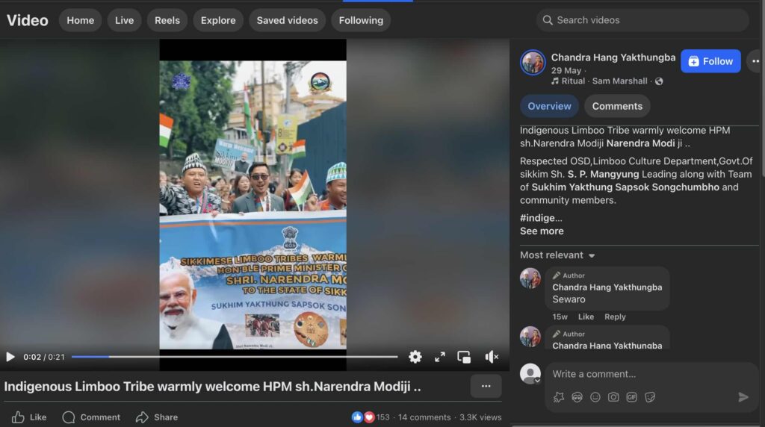Open the Live tab
Image resolution: width=765 pixels, height=427 pixels.
click(125, 20)
